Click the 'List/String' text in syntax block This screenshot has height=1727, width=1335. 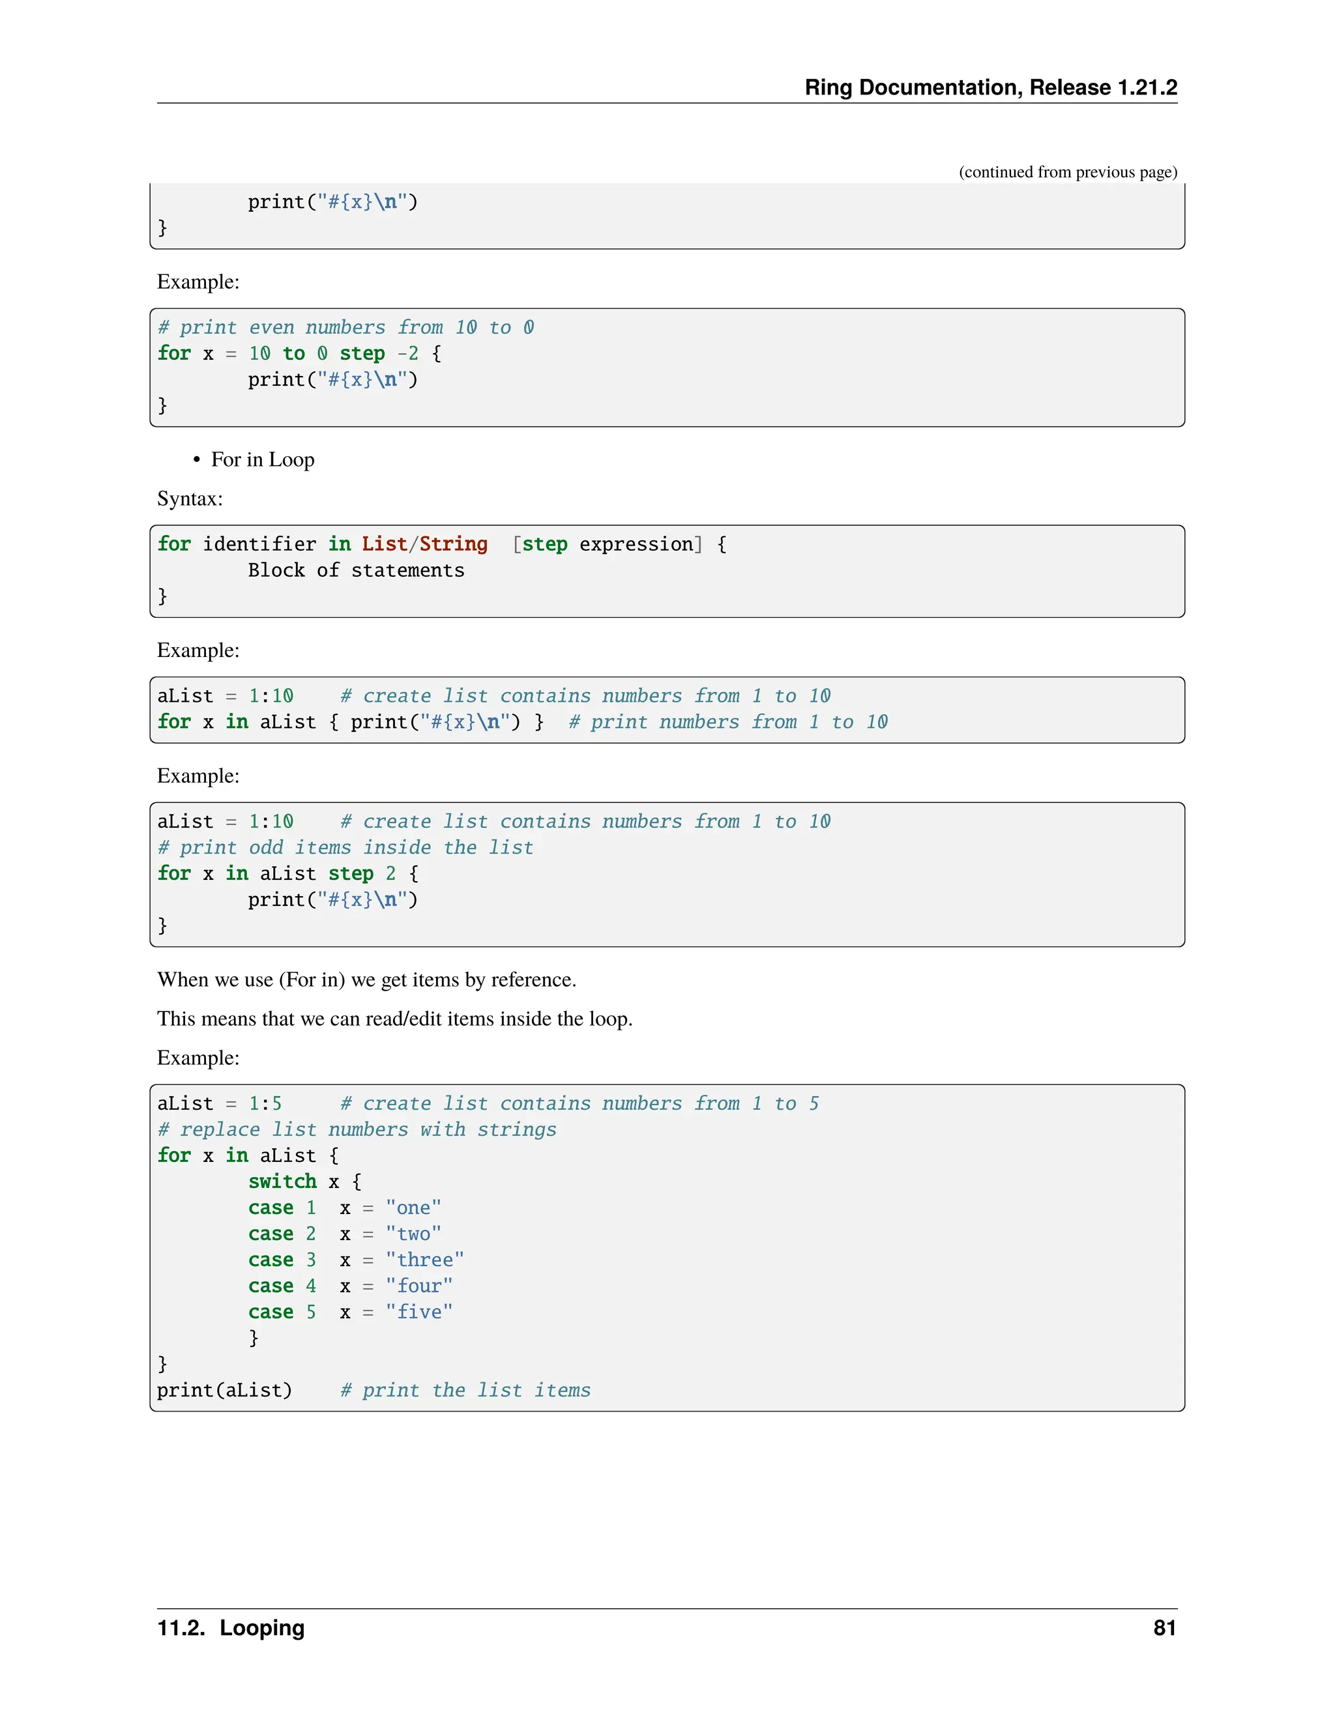425,544
